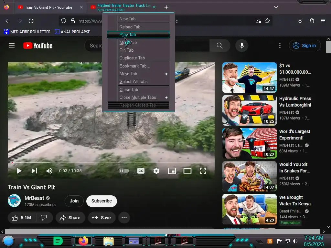Click system tray volume speaker icon
The image size is (331, 248).
coord(295,241)
